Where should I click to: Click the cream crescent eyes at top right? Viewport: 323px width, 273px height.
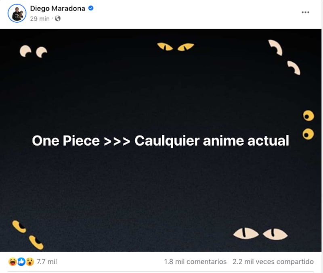coord(284,57)
